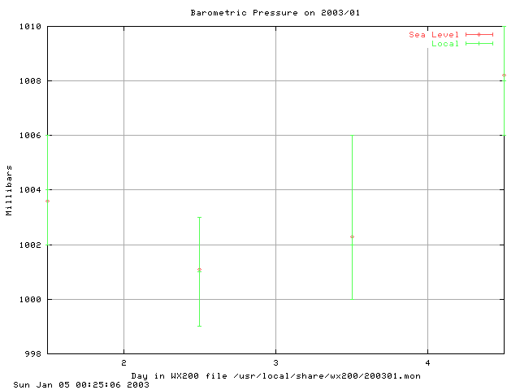Click the y-axis label '1010'
Viewport: 520px width, 390px height.
[30, 27]
